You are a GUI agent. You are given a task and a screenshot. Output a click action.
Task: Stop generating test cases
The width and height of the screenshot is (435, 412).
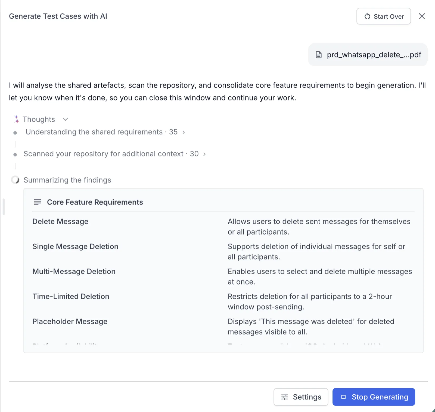pos(374,397)
